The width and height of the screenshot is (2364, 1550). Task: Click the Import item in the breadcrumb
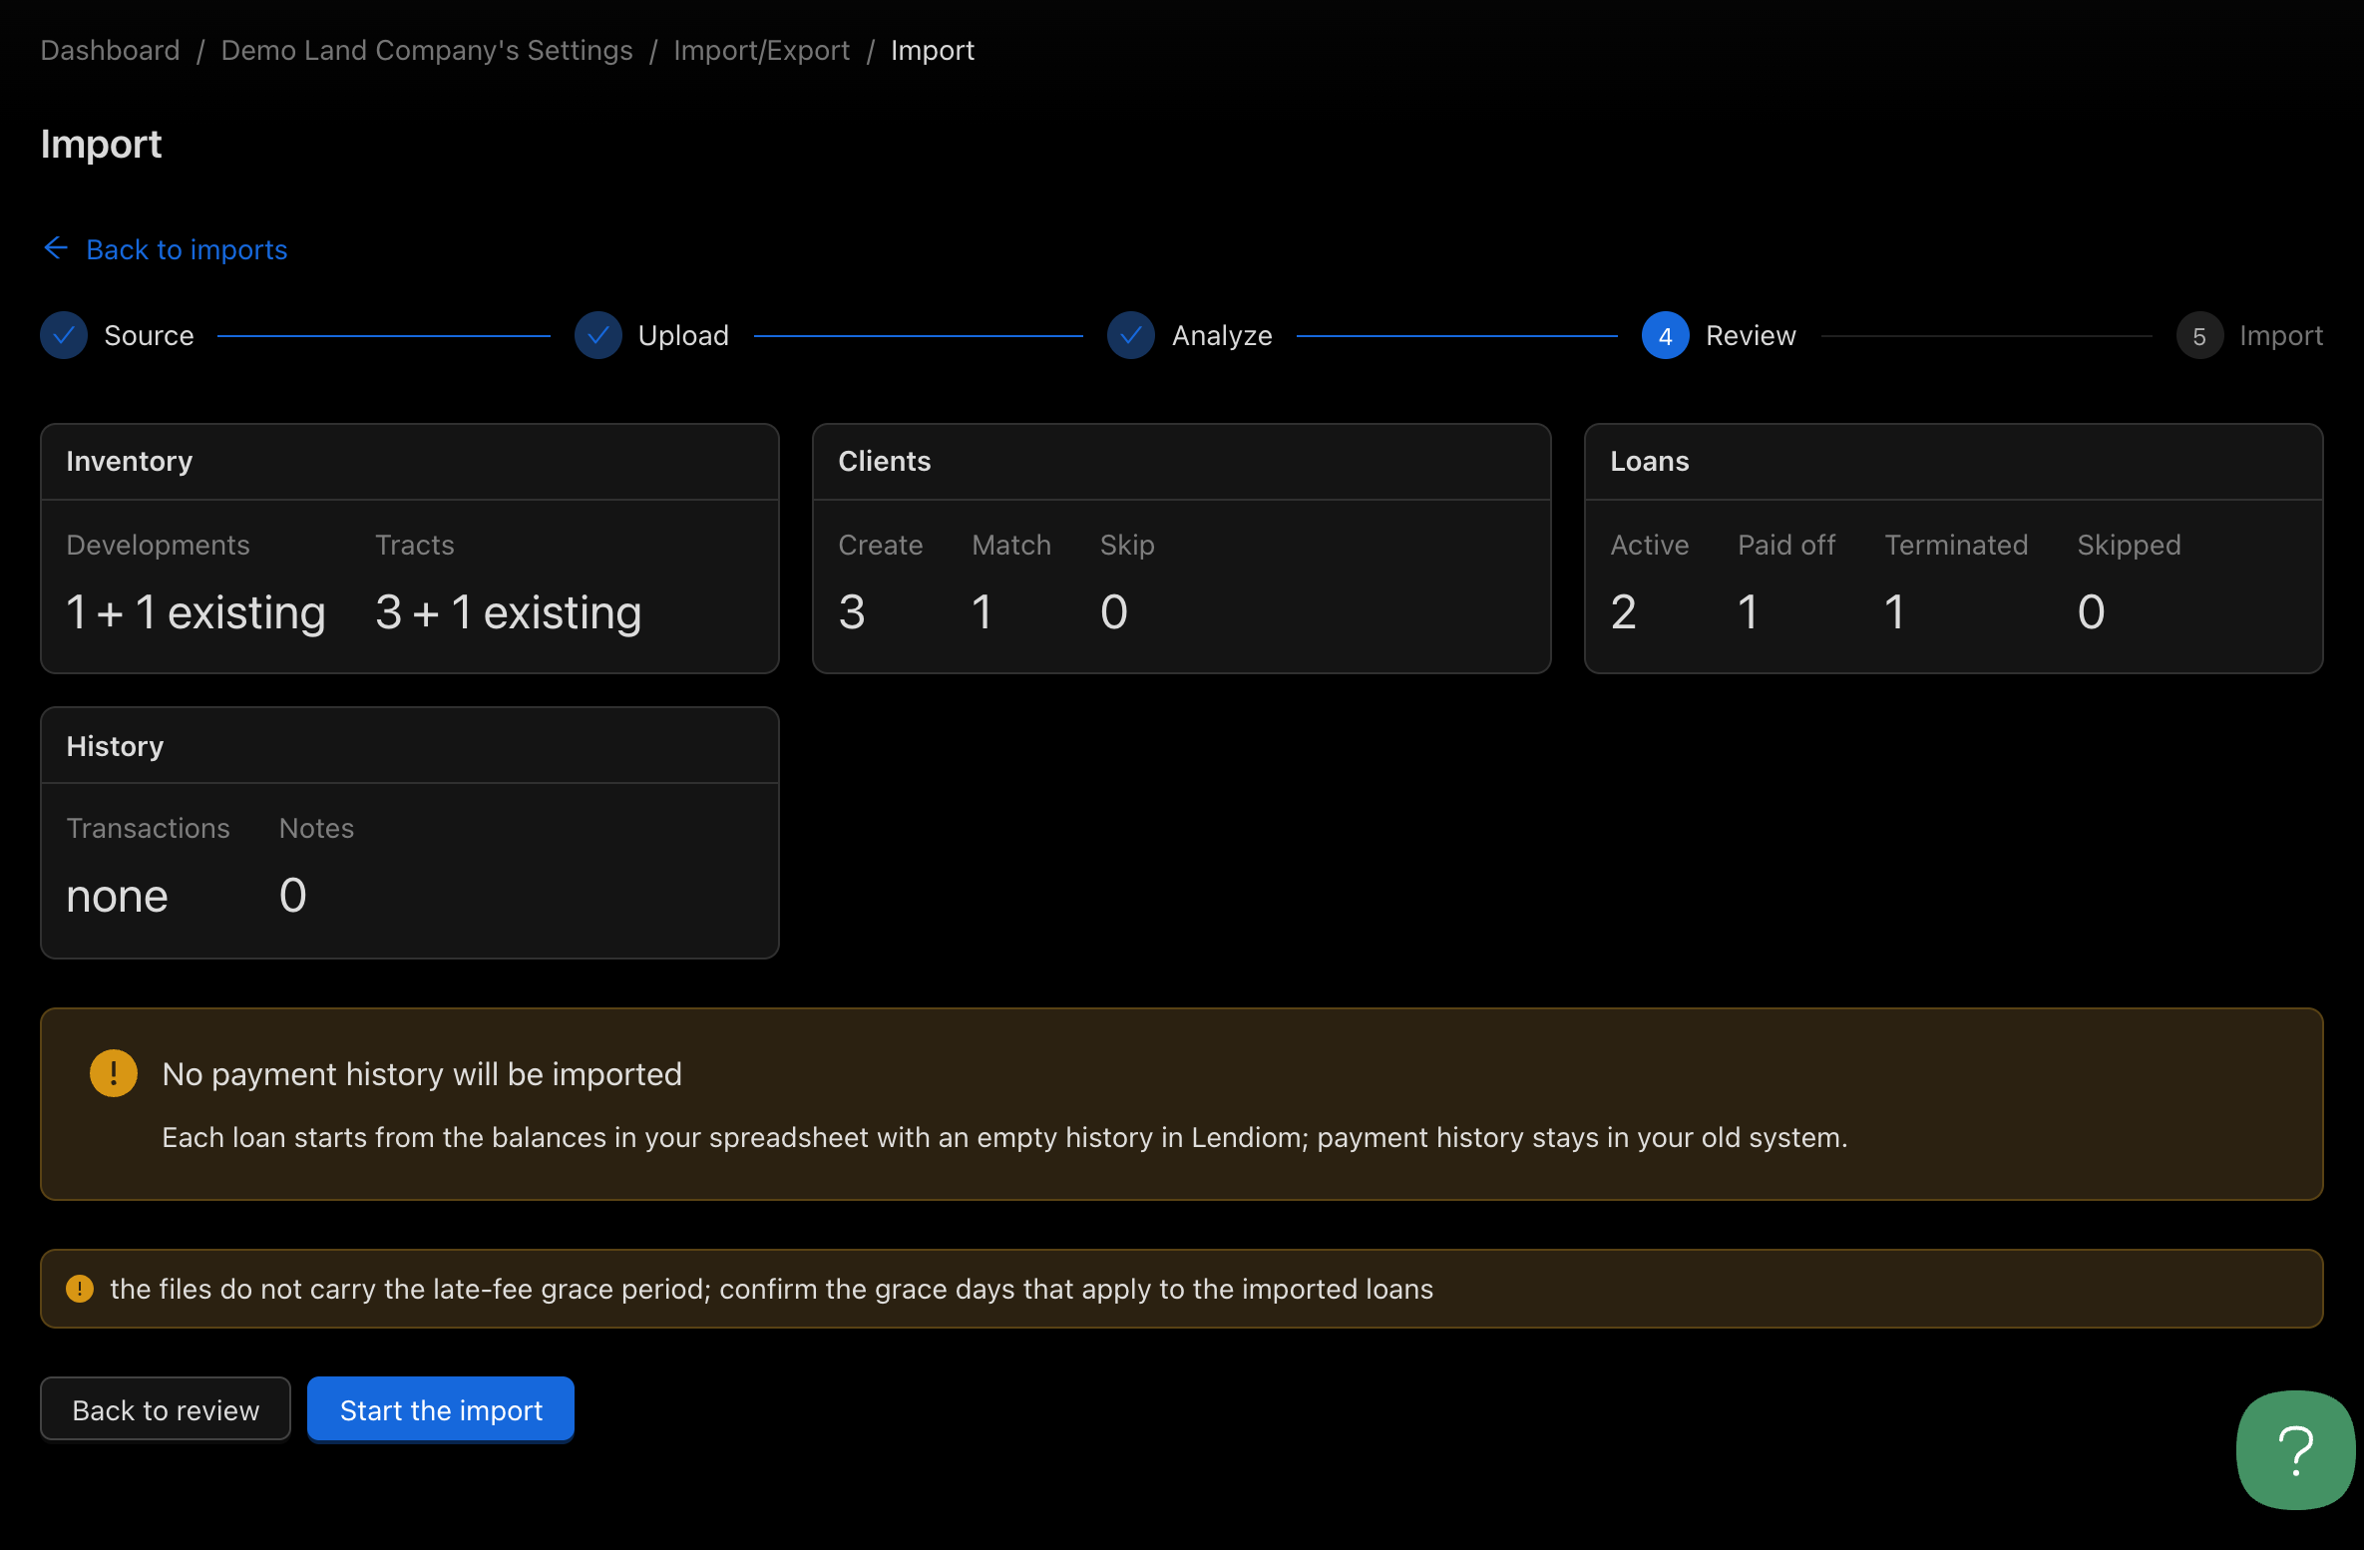(x=933, y=50)
